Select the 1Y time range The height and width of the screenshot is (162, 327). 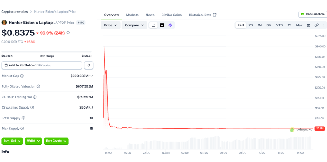coord(289,25)
